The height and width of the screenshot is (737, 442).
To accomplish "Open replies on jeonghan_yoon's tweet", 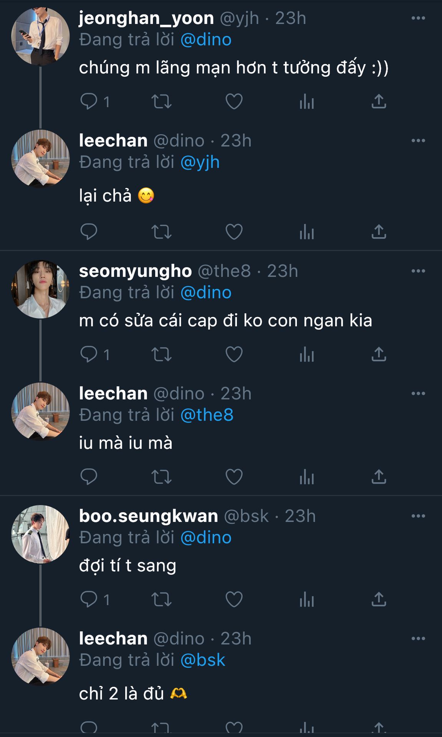I will coord(89,102).
